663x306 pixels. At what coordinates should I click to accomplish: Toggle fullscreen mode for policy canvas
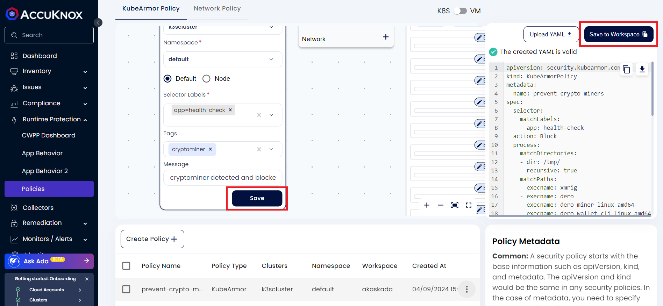[x=469, y=205]
